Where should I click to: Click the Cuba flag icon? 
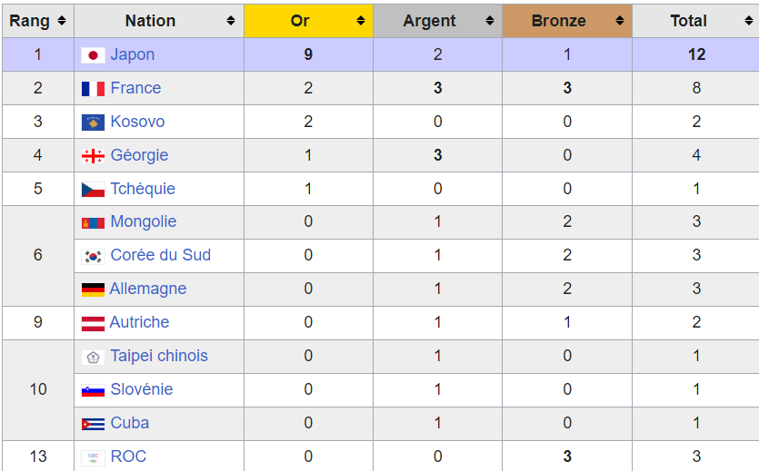pyautogui.click(x=93, y=424)
